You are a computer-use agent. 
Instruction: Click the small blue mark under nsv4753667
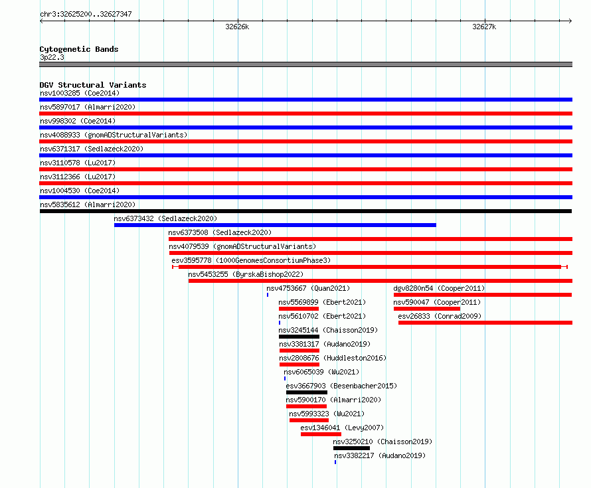click(x=268, y=295)
